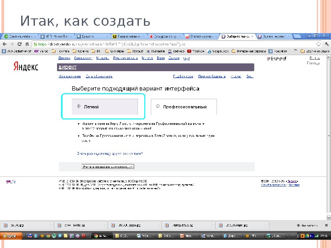This screenshot has width=331, height=248.
Task: Click the Начать пользоваться сервисом button
Action: pyautogui.click(x=108, y=167)
